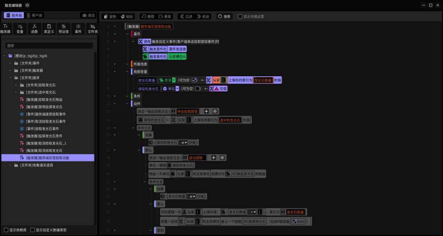Open 单位 type dropdown for 保存的发光石
The image size is (443, 236).
point(177,88)
